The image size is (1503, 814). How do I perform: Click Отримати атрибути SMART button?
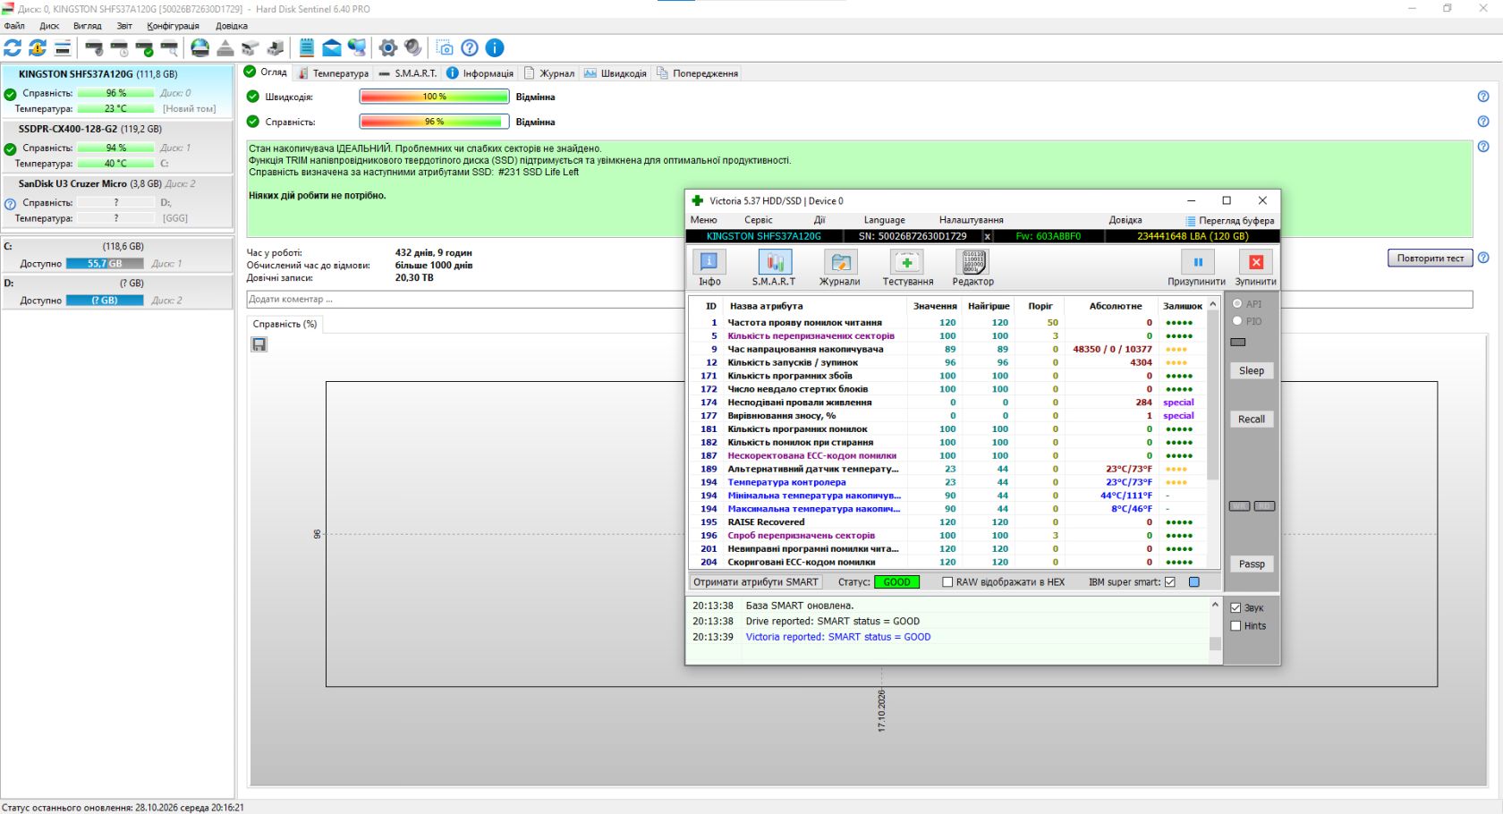[x=756, y=582]
